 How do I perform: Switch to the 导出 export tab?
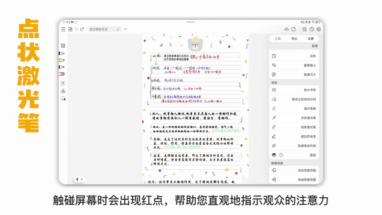click(294, 39)
